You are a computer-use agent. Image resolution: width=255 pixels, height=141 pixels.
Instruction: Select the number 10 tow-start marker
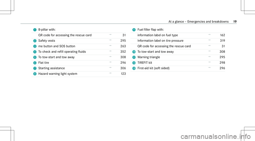click(134, 52)
